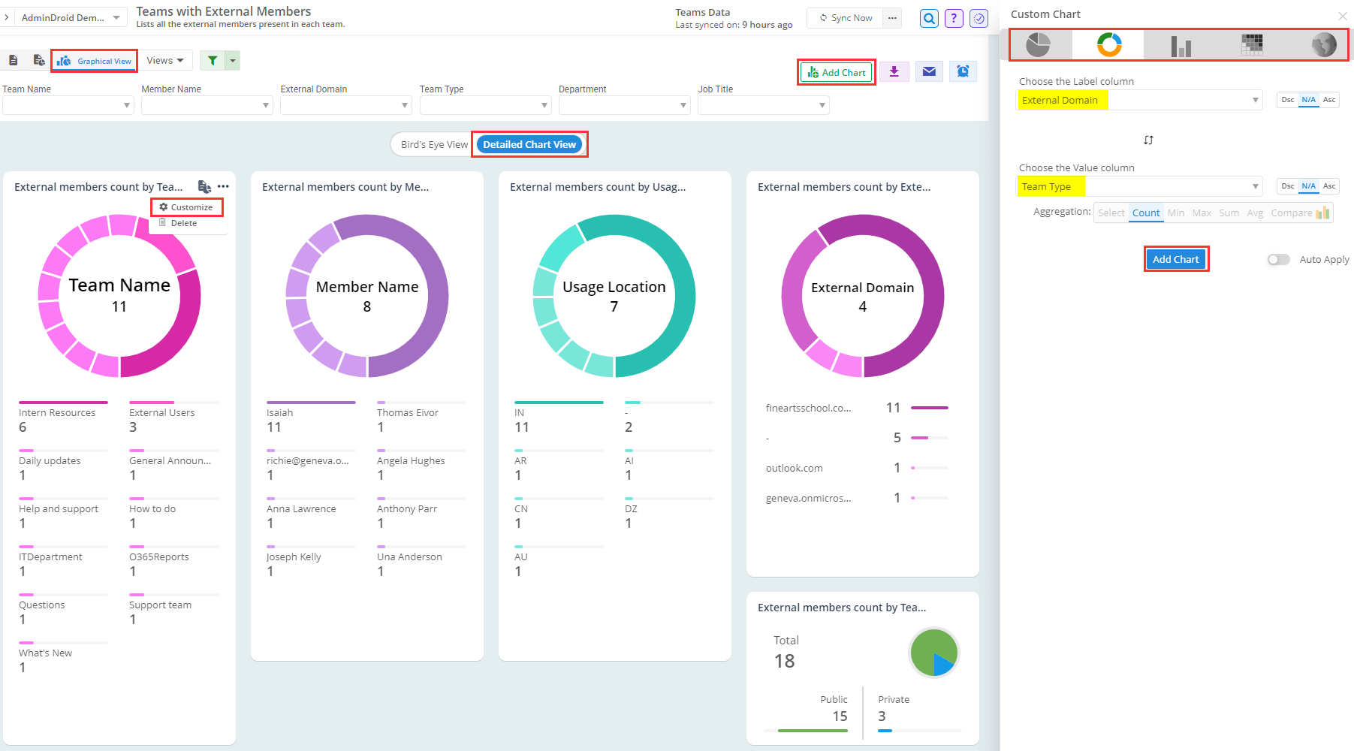Image resolution: width=1354 pixels, height=751 pixels.
Task: Pick the heatmap grid chart type
Action: (x=1251, y=45)
